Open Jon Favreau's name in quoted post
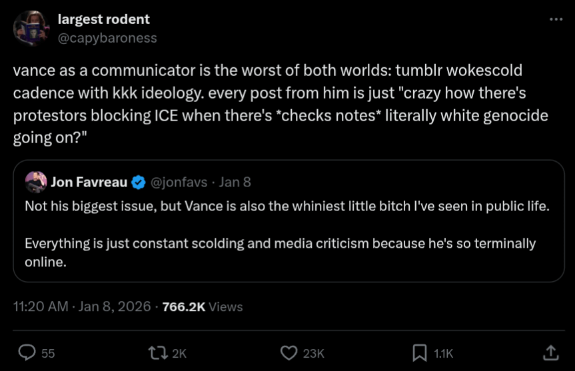The image size is (575, 371). click(x=89, y=182)
